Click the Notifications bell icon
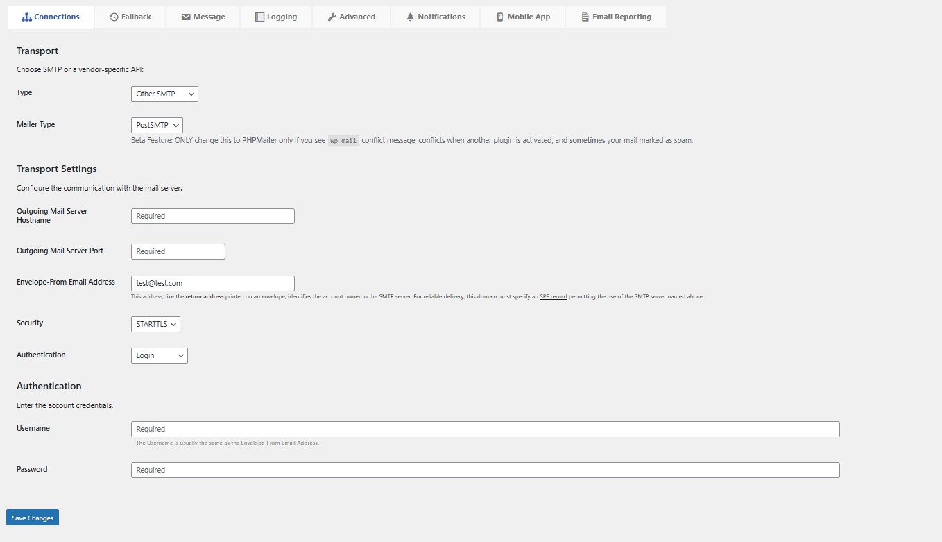 [409, 16]
